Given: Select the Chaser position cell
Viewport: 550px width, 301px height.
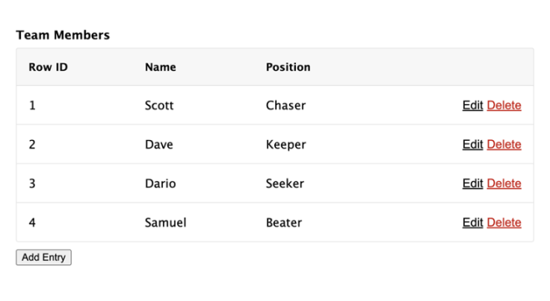Looking at the screenshot, I should coord(286,105).
